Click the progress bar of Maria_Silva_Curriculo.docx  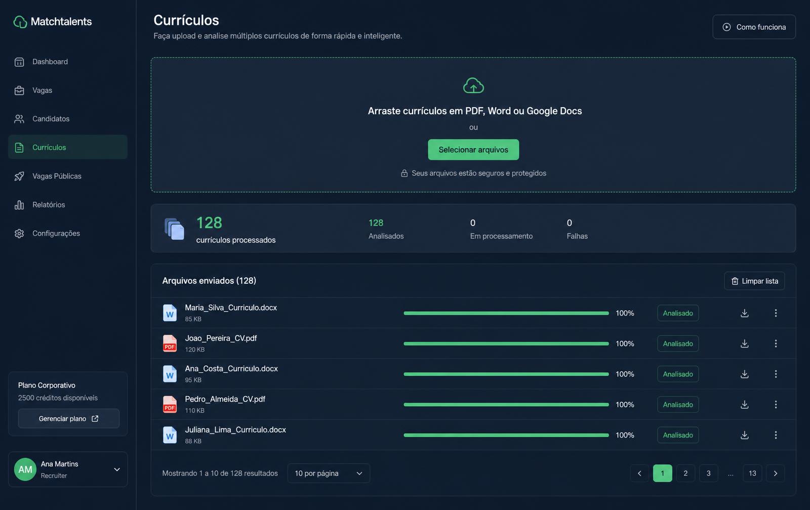(506, 313)
